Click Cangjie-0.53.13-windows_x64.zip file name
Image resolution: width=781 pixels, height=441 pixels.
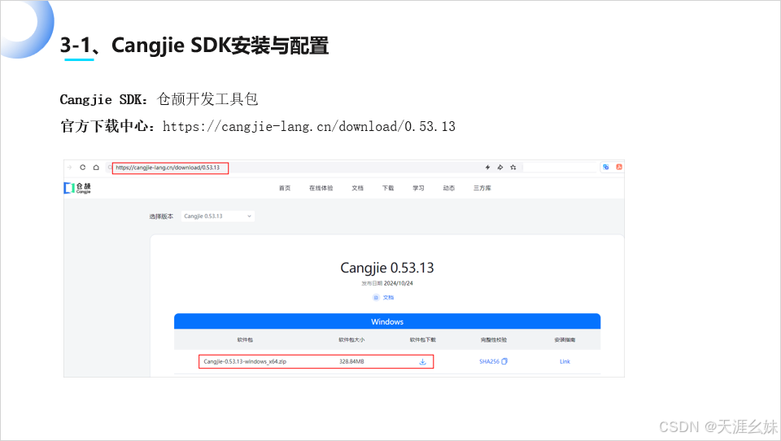245,362
